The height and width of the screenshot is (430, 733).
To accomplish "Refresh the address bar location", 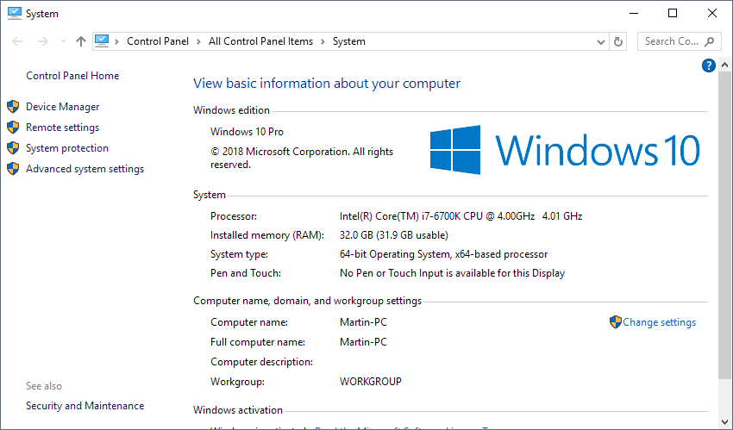I will point(618,41).
